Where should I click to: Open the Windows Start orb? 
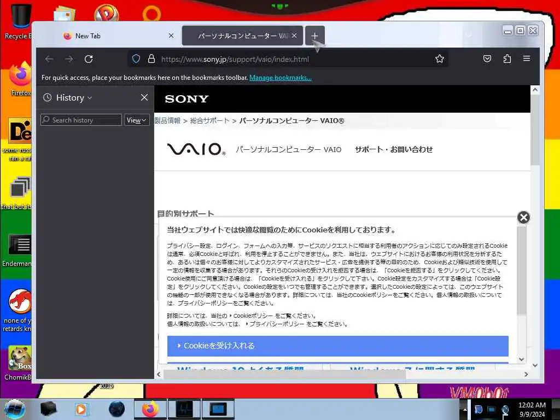tap(14, 409)
